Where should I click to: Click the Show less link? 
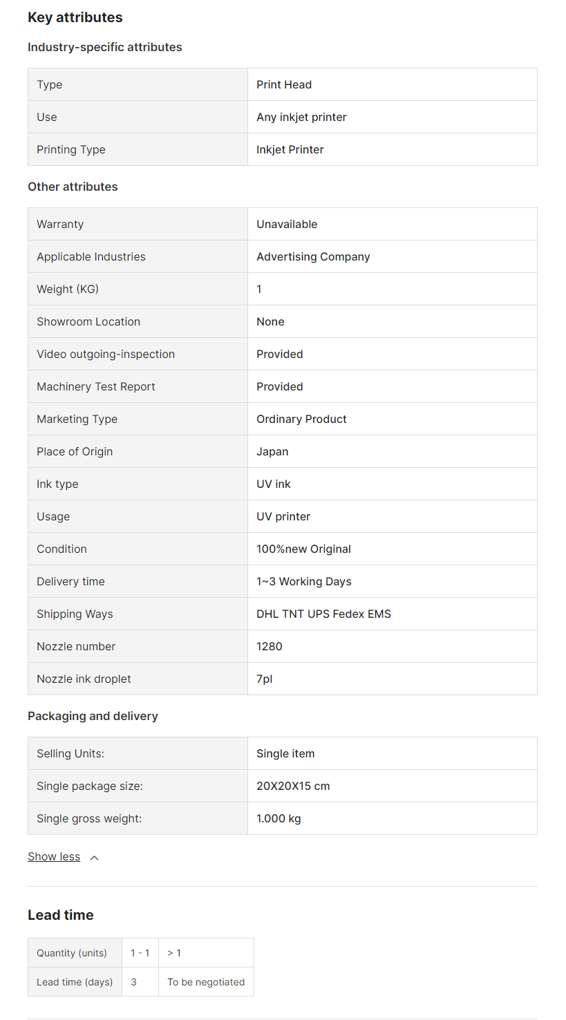54,857
